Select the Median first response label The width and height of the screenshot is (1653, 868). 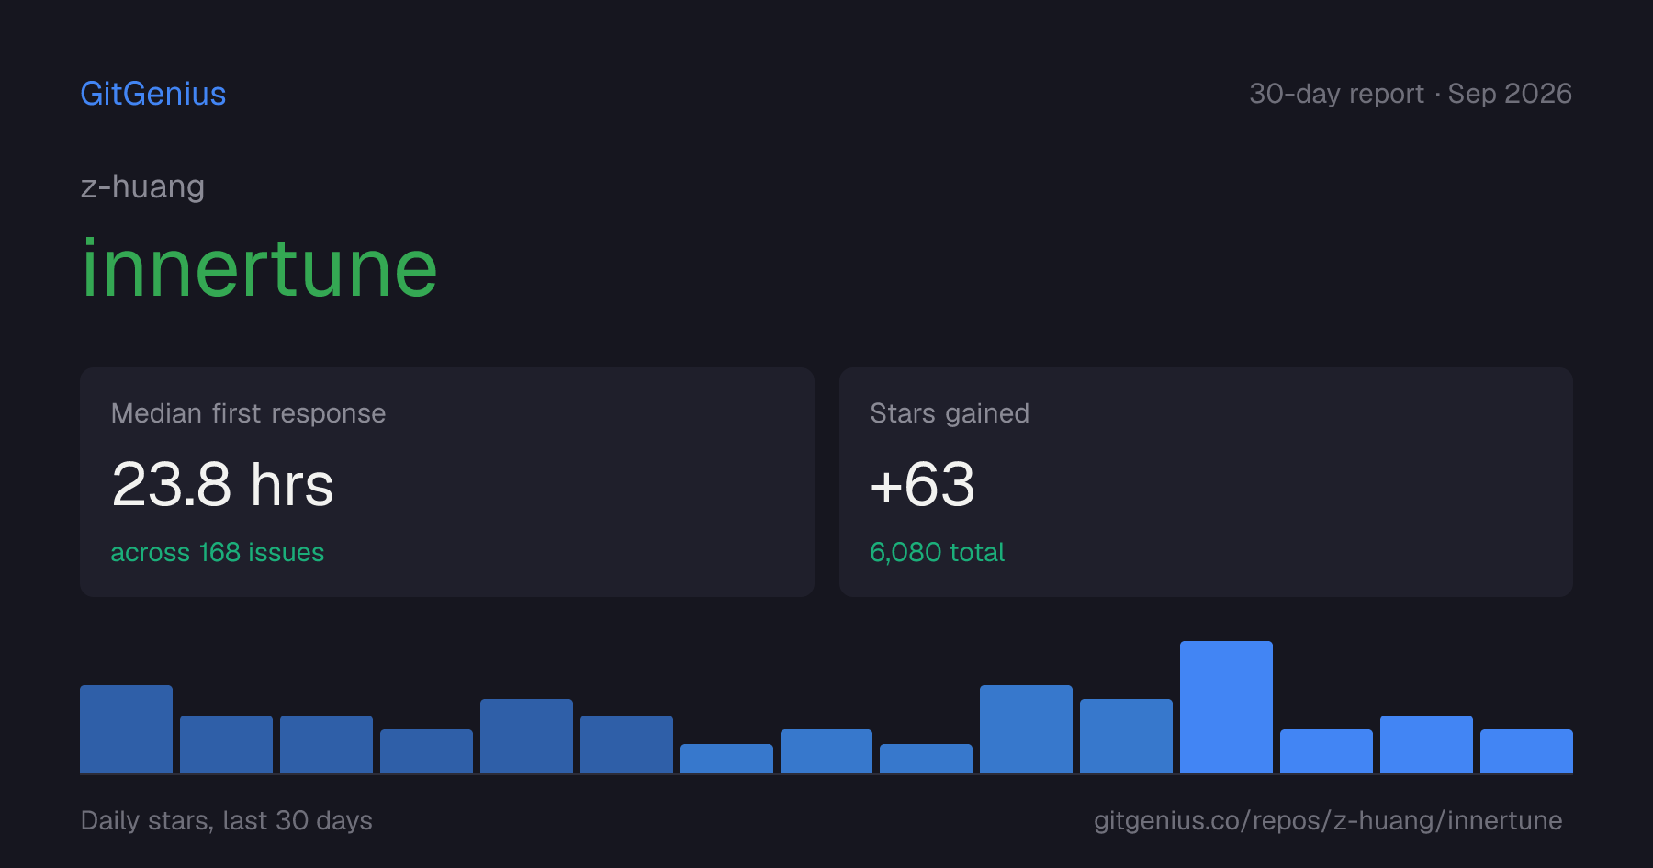point(248,413)
